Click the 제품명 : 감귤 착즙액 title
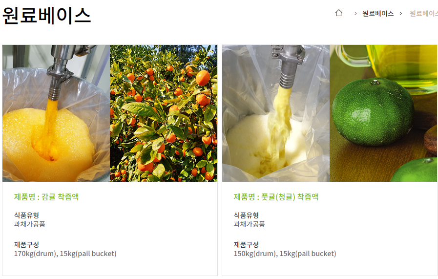438x279 pixels. [x=46, y=197]
